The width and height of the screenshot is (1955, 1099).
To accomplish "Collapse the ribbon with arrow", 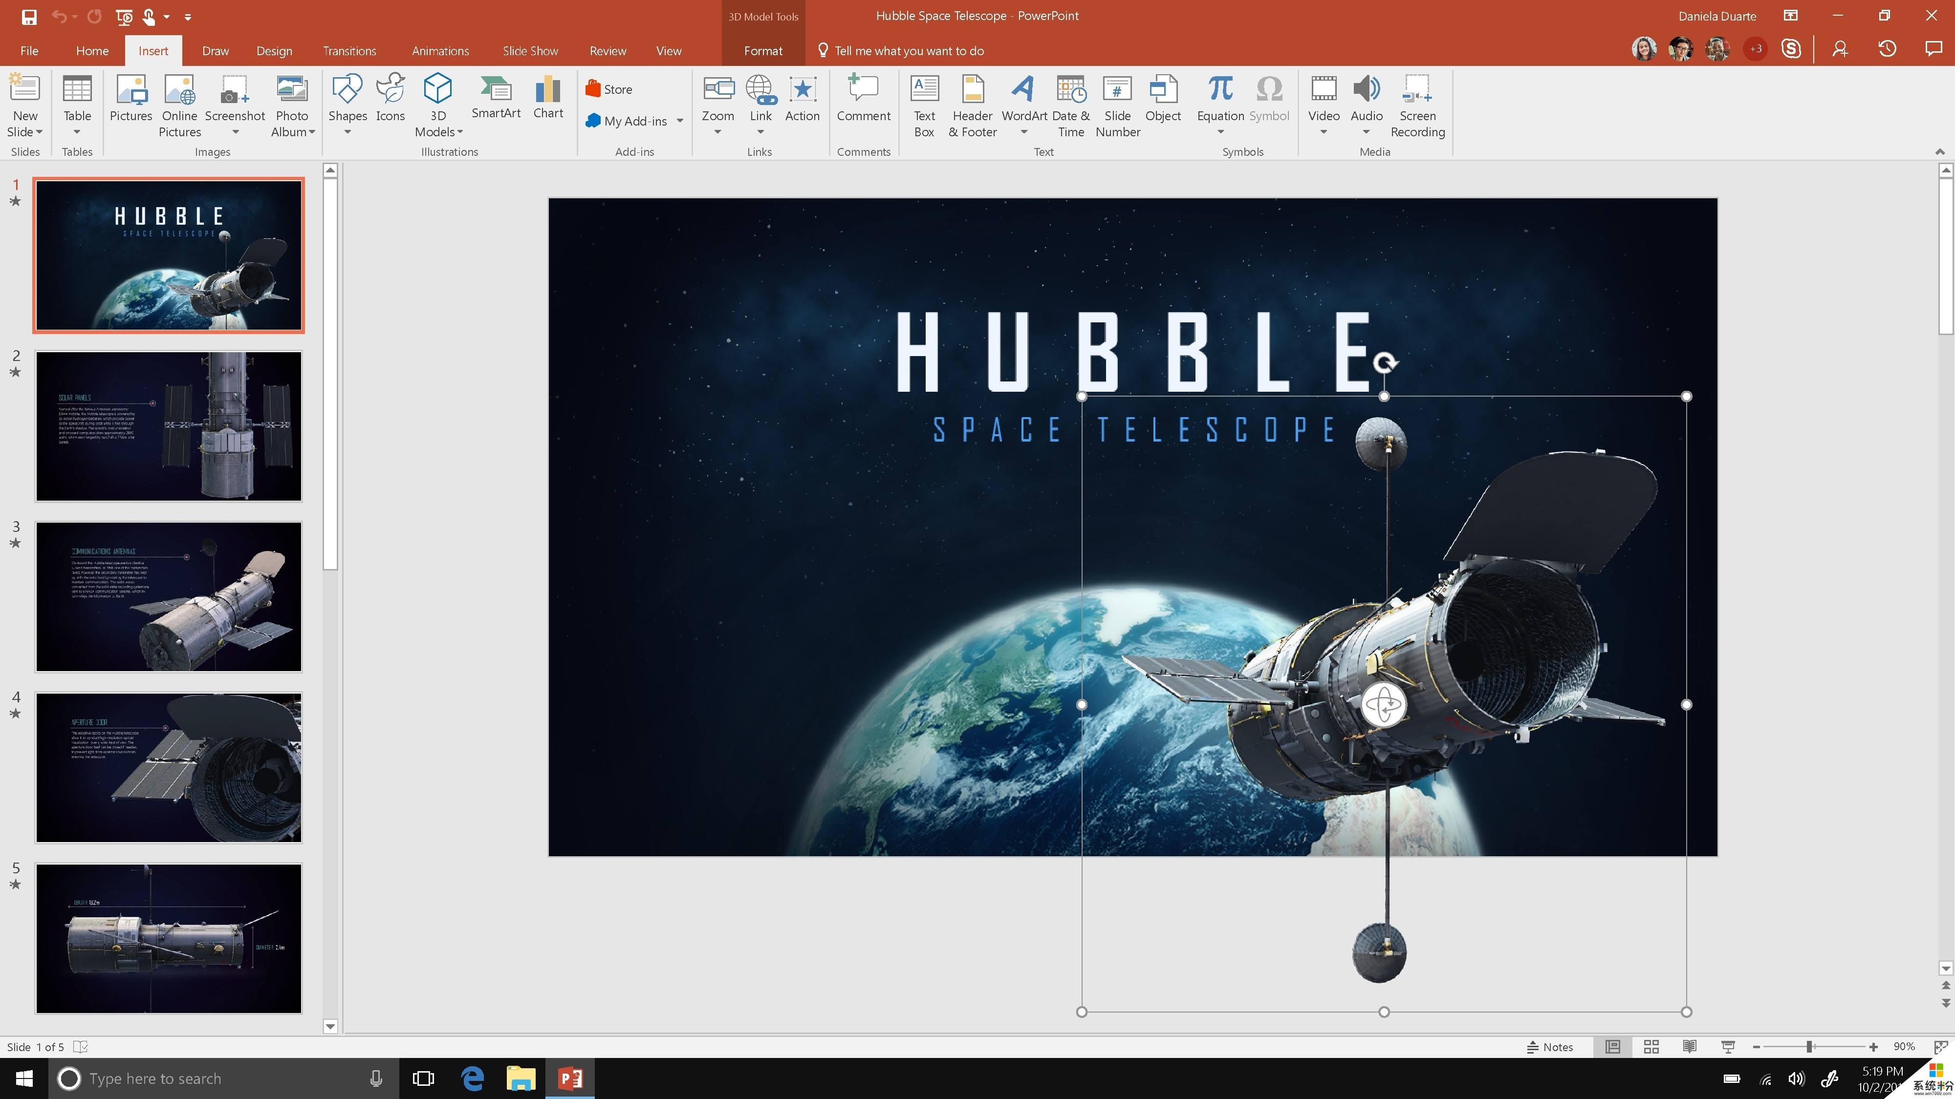I will 1940,152.
